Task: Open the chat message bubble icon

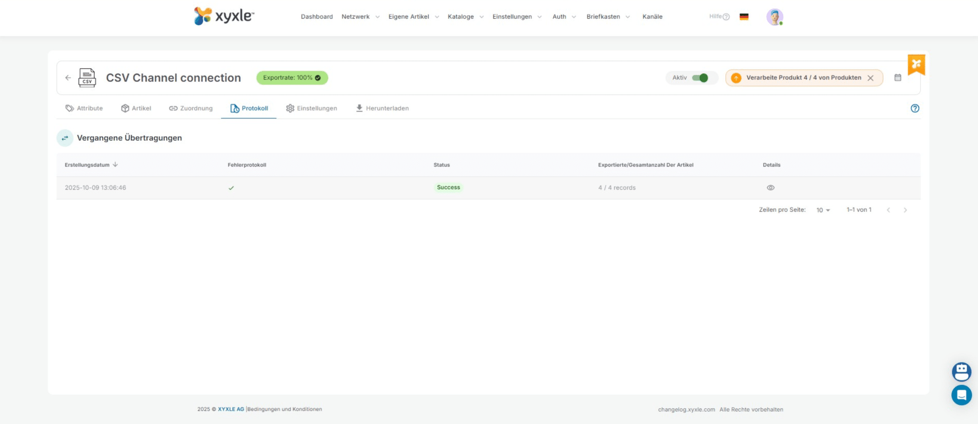Action: point(961,395)
